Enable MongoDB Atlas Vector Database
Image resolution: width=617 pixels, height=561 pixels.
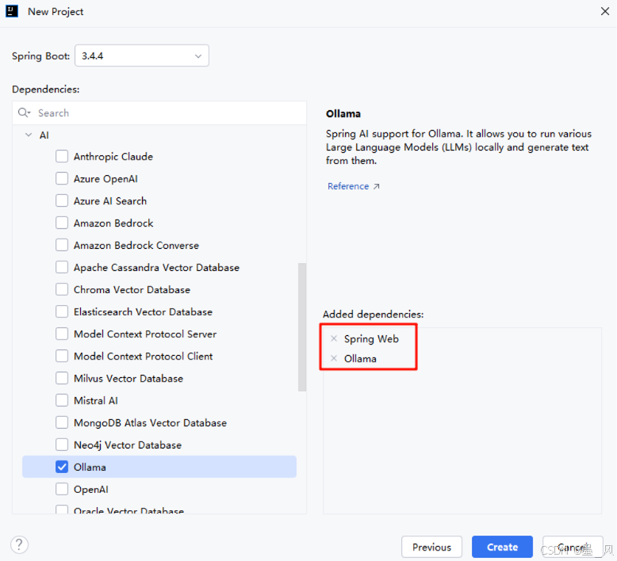pos(62,422)
